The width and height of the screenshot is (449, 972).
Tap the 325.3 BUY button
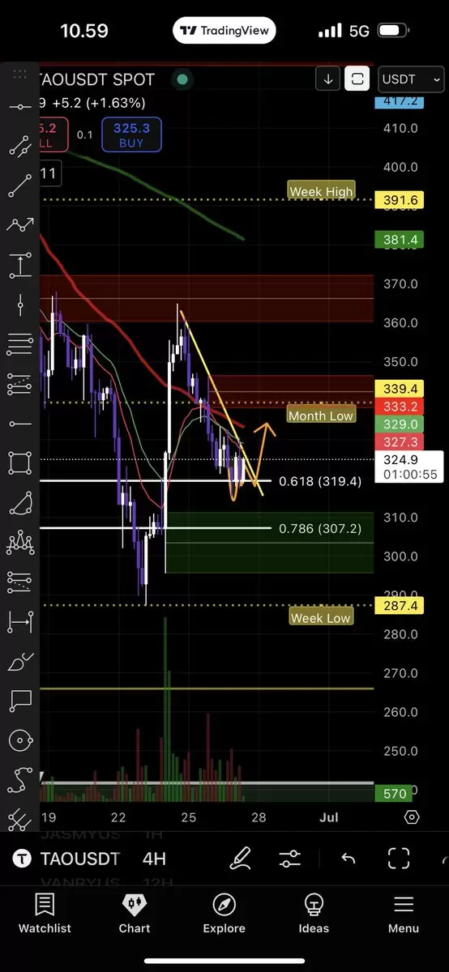131,134
